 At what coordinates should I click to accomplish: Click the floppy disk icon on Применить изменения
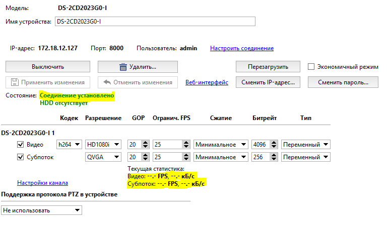tap(15, 82)
